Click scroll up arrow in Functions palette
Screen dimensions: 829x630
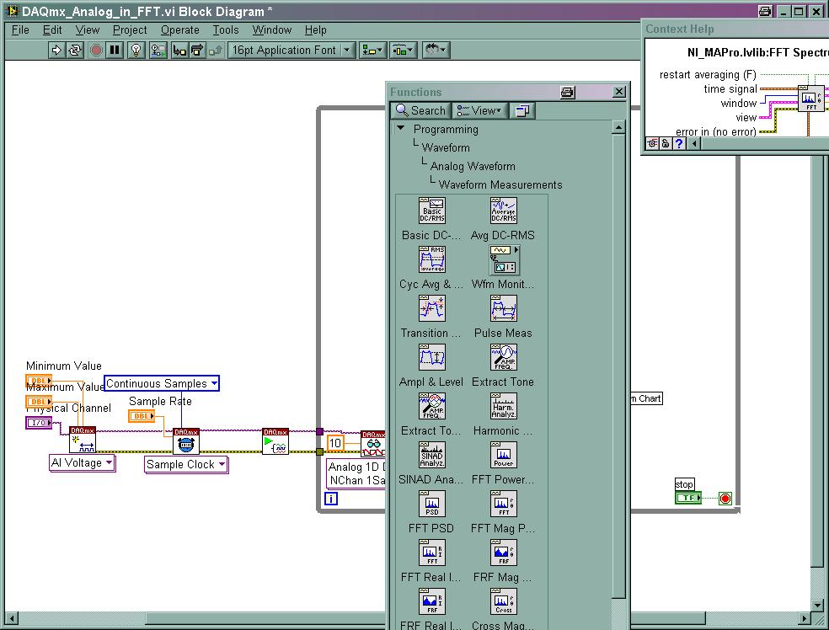pos(618,127)
